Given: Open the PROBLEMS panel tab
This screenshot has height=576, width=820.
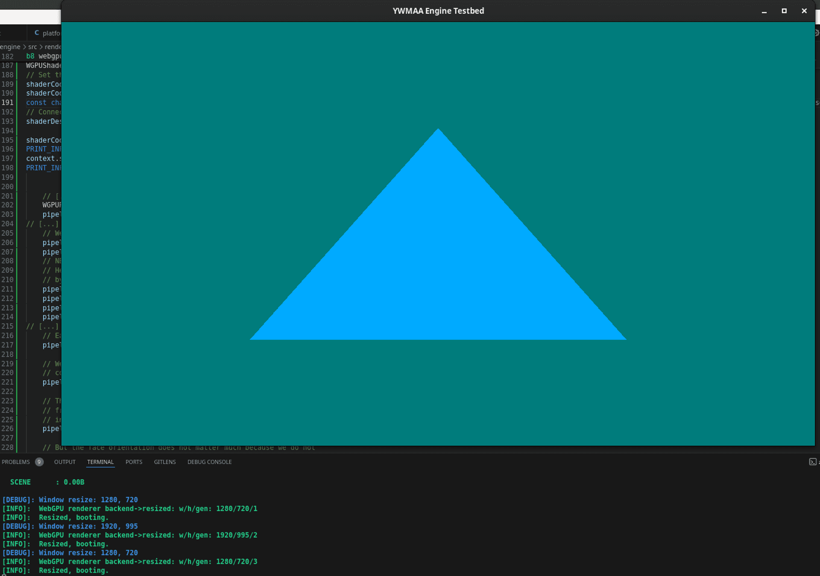Looking at the screenshot, I should coord(16,462).
